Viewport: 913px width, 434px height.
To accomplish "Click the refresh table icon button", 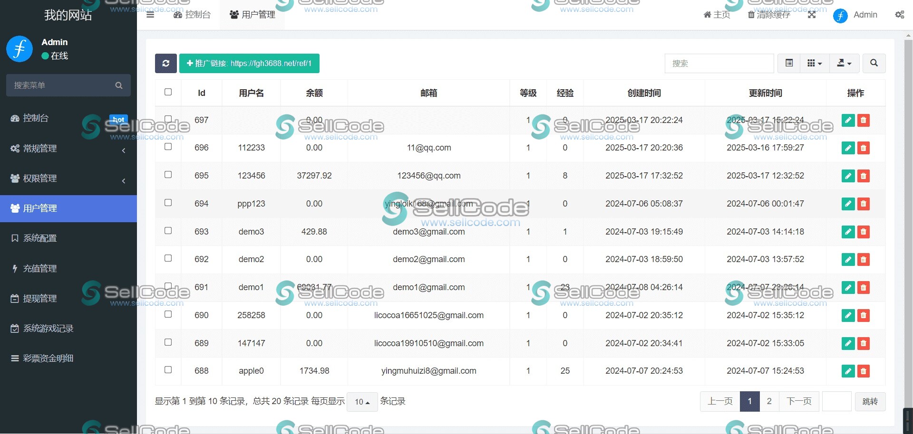I will pyautogui.click(x=165, y=63).
